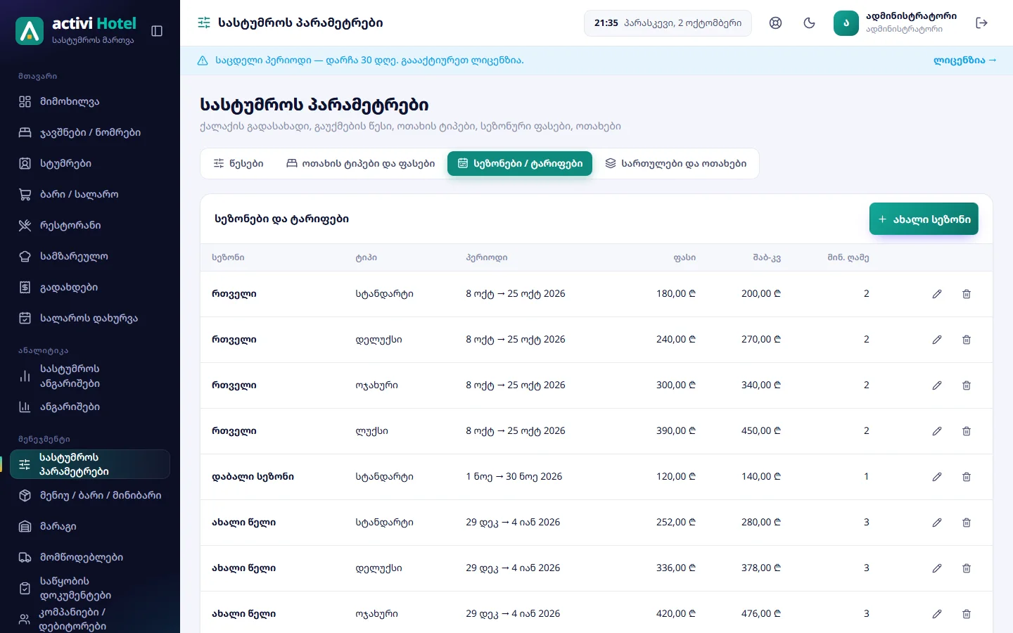Edit the რთველი სტანდარტი season row
This screenshot has width=1013, height=633.
[x=937, y=294]
